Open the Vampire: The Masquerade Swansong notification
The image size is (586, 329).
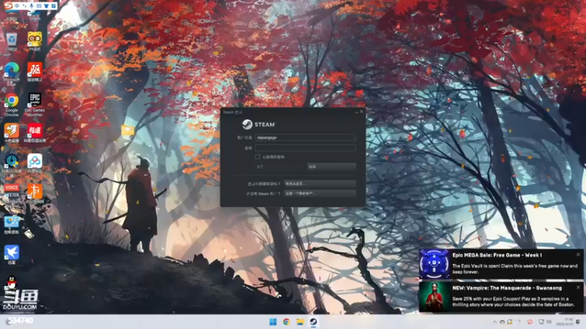tap(501, 297)
